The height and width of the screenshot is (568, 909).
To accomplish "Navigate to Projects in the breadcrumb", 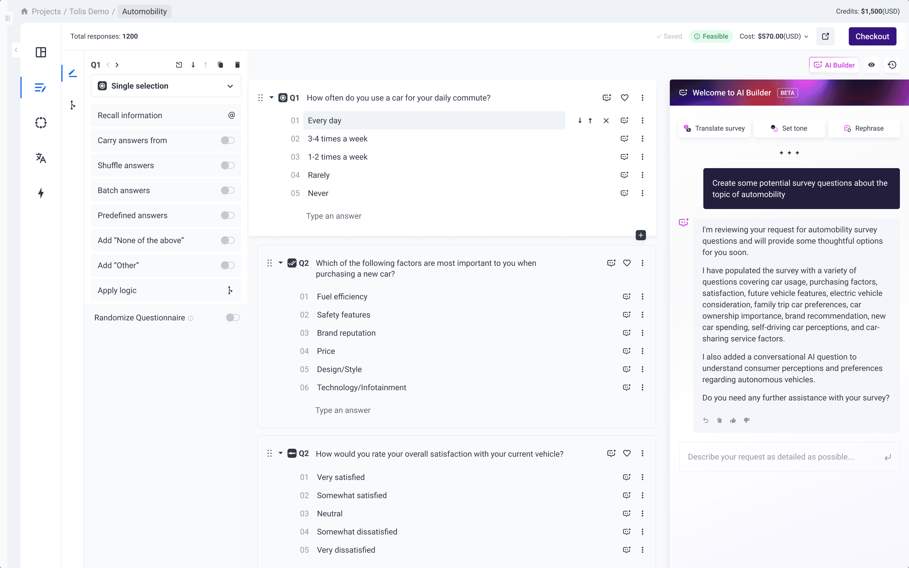I will (46, 11).
